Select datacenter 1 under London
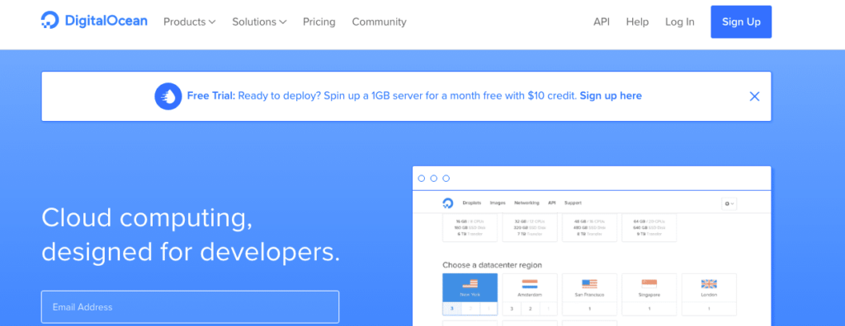The image size is (845, 326). [x=709, y=309]
